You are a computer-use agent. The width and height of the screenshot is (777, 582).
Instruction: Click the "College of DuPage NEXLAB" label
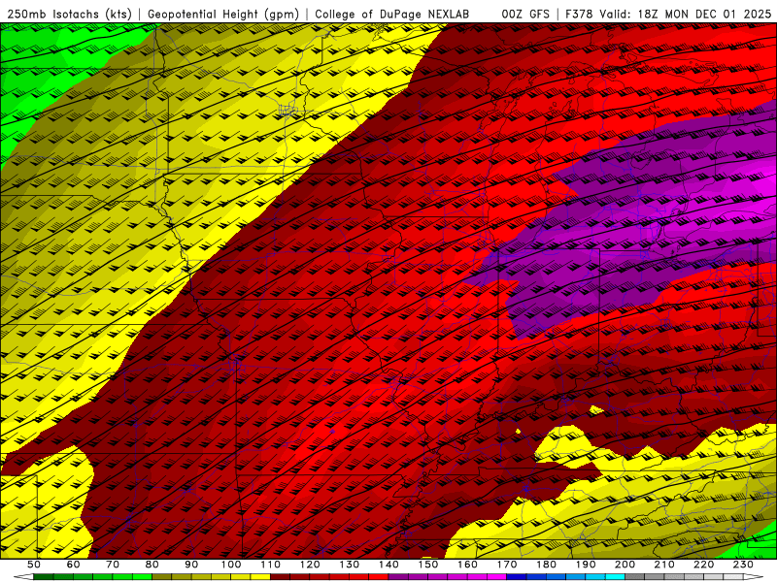pos(392,14)
